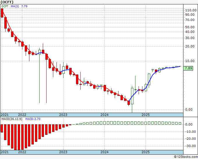Click 2024 on the price chart timeline

105,115
